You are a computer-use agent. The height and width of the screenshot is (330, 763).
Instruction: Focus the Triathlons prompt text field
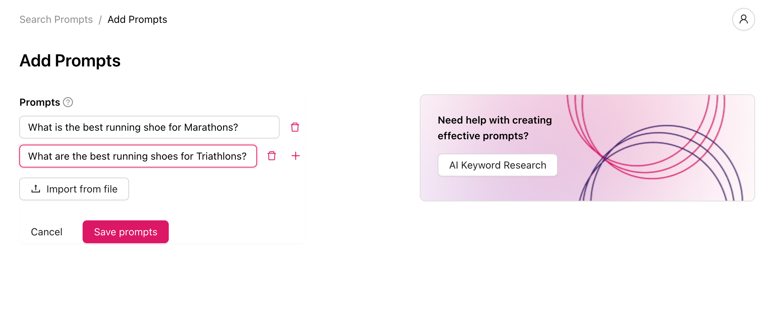click(x=138, y=156)
